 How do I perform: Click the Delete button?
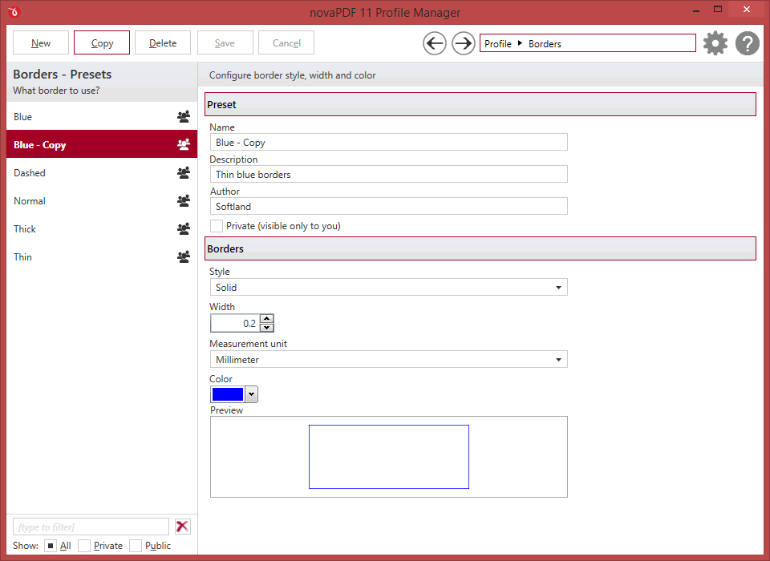(163, 42)
